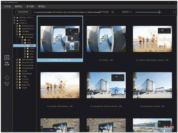Collapse the dxoviewpointp... folder node
The width and height of the screenshot is (178, 133).
[17, 34]
